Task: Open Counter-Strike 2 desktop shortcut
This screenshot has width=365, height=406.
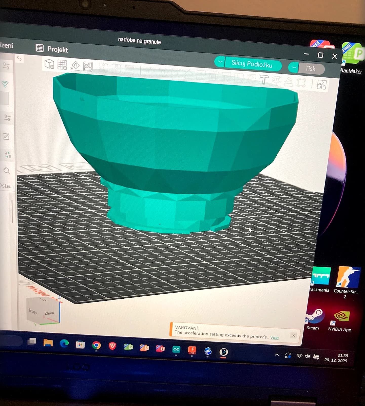Action: click(x=346, y=283)
